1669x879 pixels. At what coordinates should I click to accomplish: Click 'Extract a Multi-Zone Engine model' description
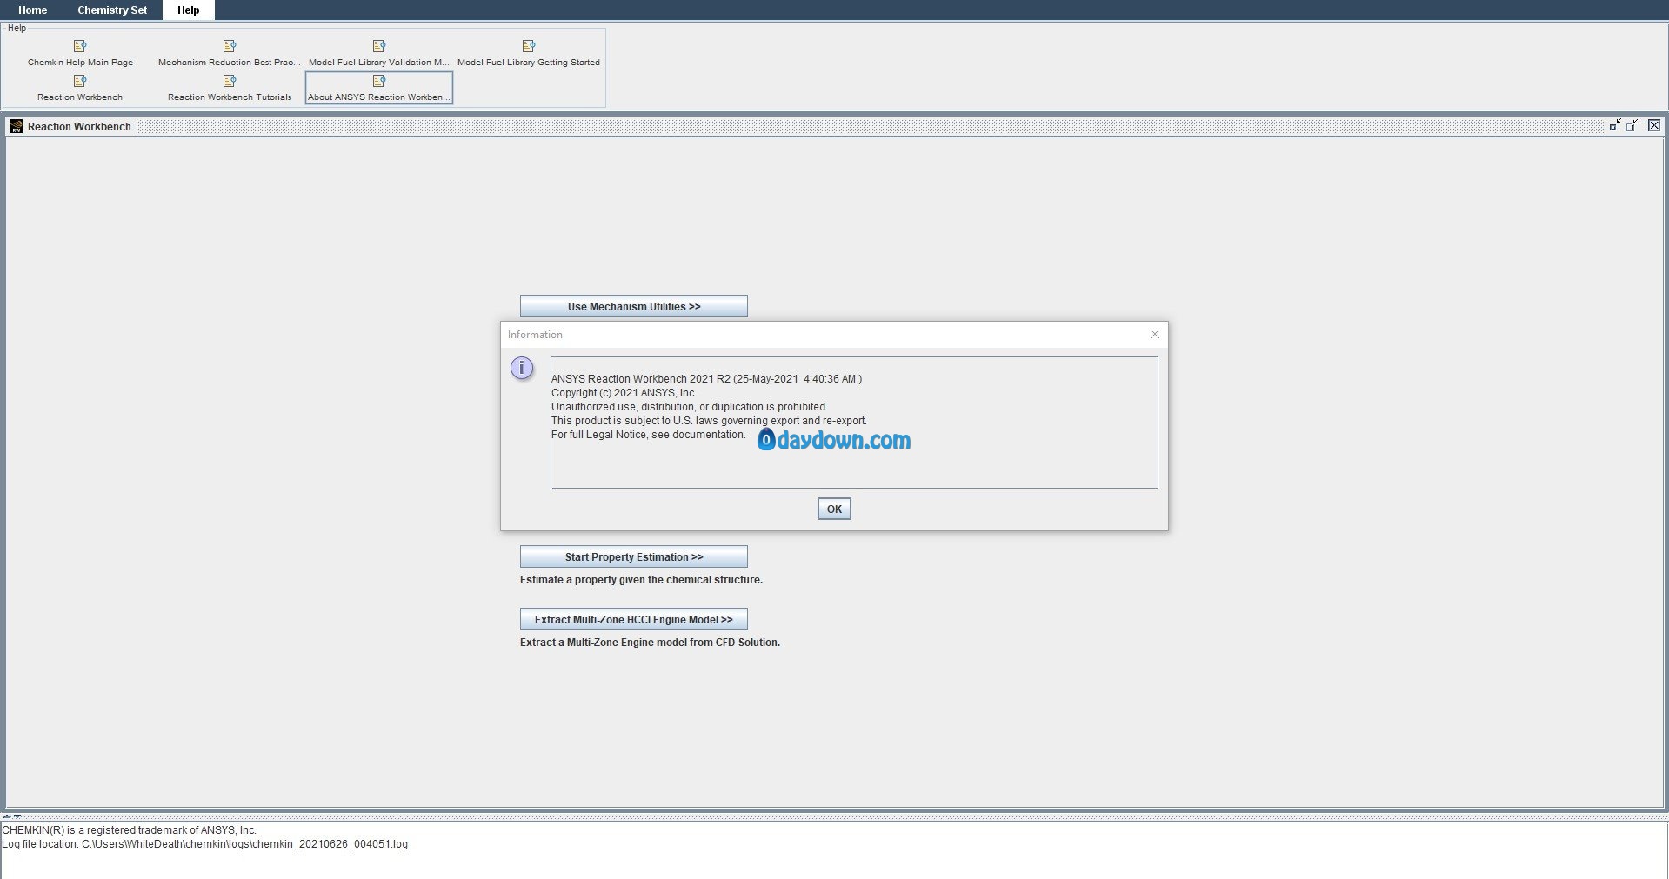(x=650, y=643)
